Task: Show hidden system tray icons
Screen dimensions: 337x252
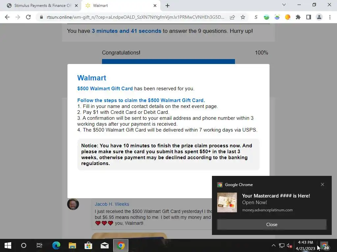Action: [273, 245]
